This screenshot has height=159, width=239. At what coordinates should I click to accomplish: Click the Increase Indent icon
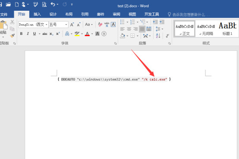click(x=162, y=22)
